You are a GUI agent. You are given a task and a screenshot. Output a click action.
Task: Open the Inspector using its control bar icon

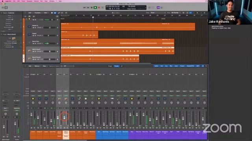(6, 7)
